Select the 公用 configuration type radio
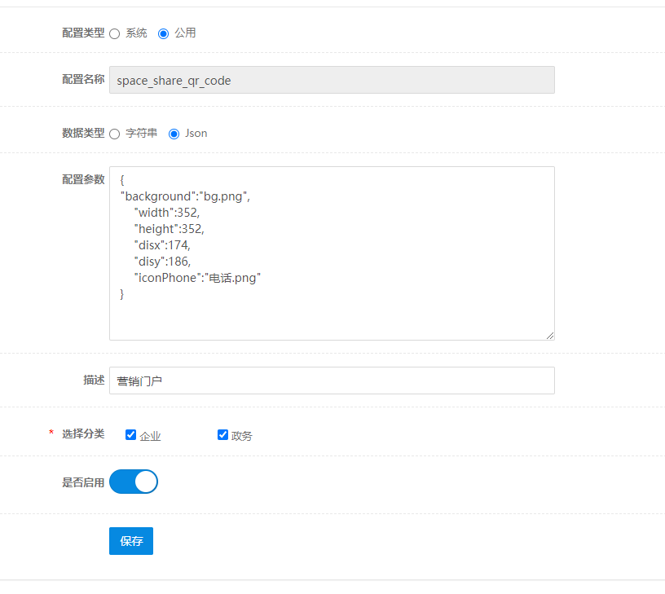The width and height of the screenshot is (665, 594). point(163,34)
